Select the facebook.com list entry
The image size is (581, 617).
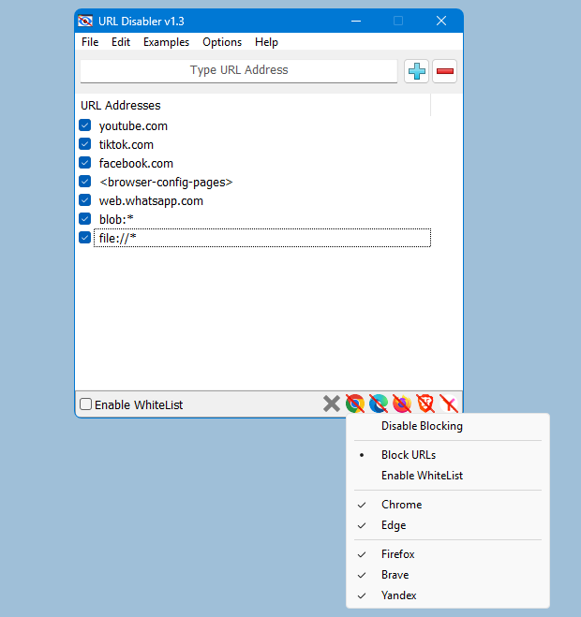(136, 163)
